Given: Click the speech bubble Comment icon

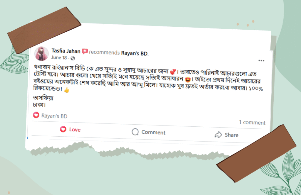Looking at the screenshot, I should coord(135,132).
